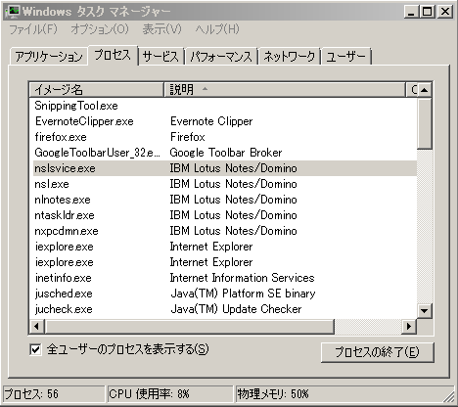
Task: Click the プロセス: 56 status bar entry
Action: [54, 394]
